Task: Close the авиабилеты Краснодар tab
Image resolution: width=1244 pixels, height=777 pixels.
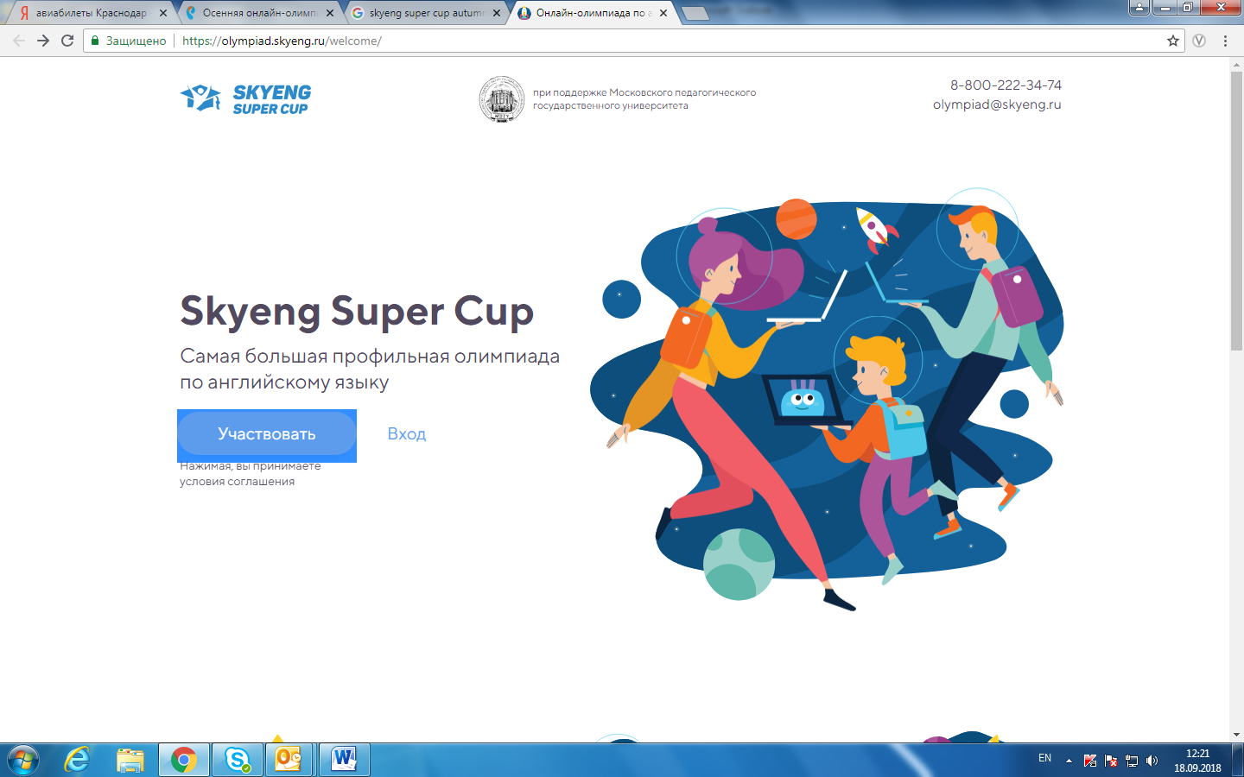Action: coord(163,13)
